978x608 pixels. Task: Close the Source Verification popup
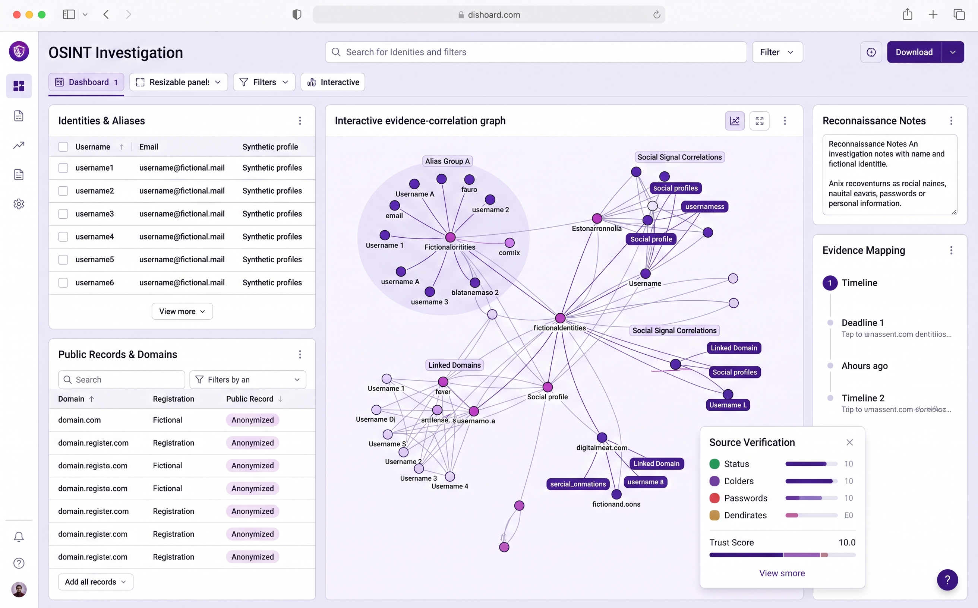850,442
